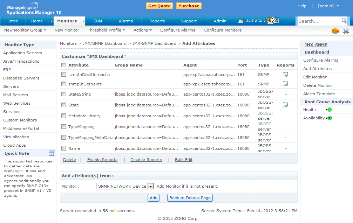Image resolution: width=353 pixels, height=223 pixels.
Task: Check the TypeMapping row checkbox
Action: (x=64, y=127)
